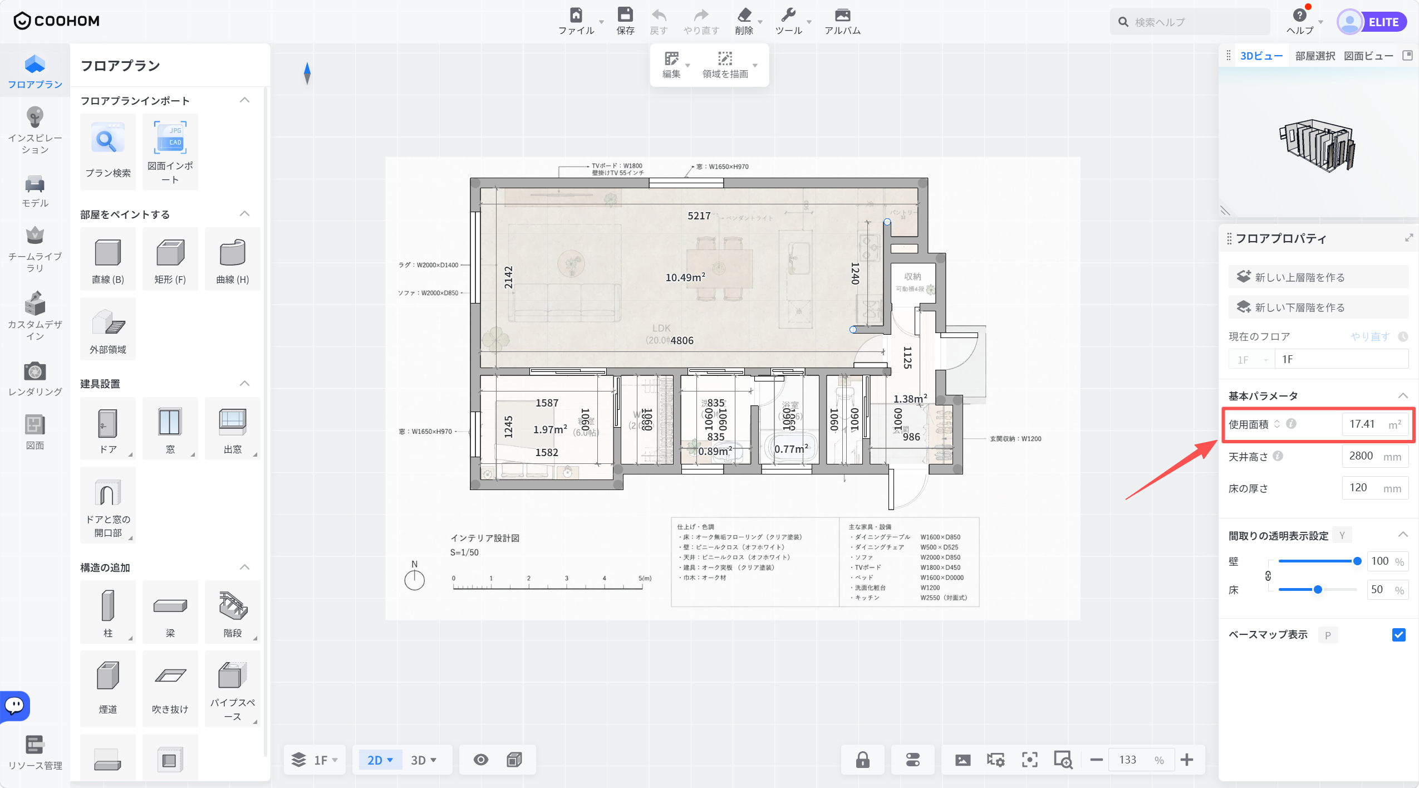
Task: Collapse the フロアプランインポート section
Action: tap(244, 100)
